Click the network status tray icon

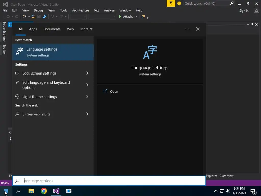pyautogui.click(x=222, y=191)
